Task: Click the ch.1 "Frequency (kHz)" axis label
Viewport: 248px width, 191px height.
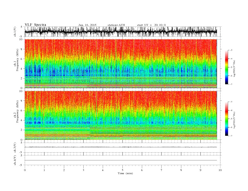Action: pyautogui.click(x=18, y=60)
